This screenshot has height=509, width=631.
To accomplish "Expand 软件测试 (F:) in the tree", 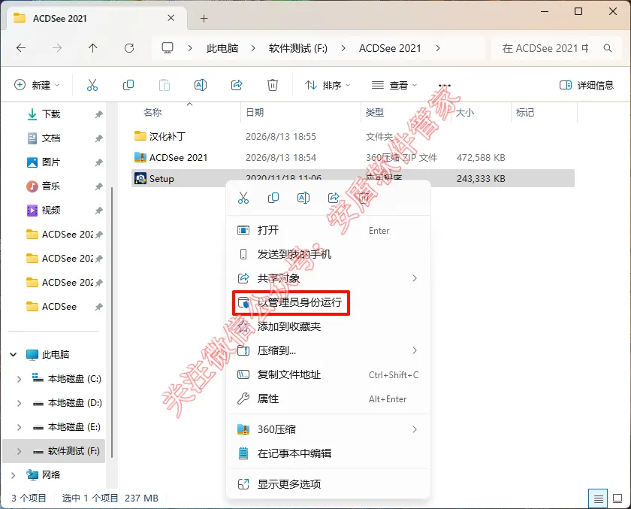I will [x=19, y=451].
